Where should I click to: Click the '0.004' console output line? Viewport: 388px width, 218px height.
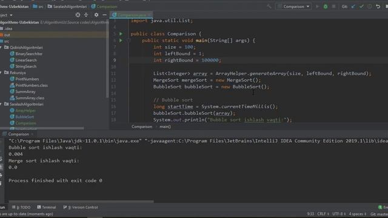tap(16, 154)
